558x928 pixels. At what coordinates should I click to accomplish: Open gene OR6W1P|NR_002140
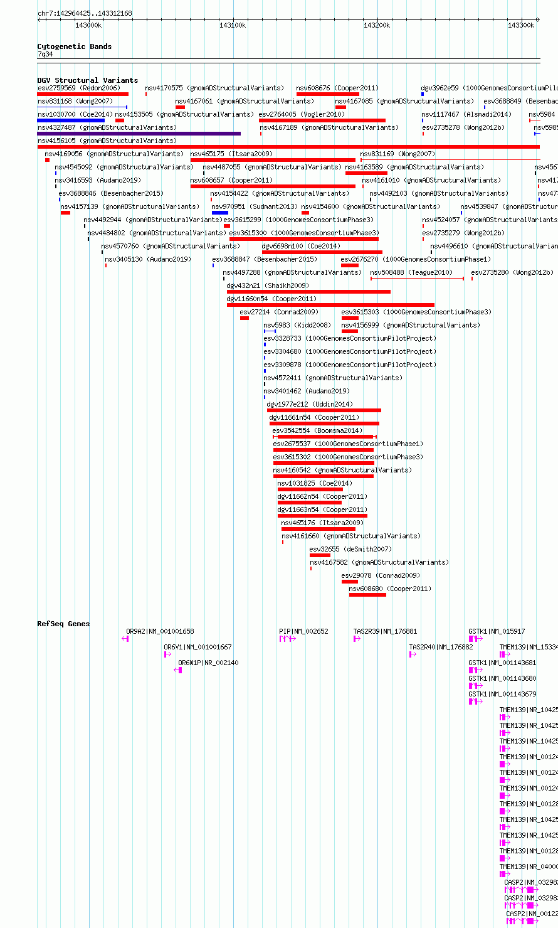(208, 663)
